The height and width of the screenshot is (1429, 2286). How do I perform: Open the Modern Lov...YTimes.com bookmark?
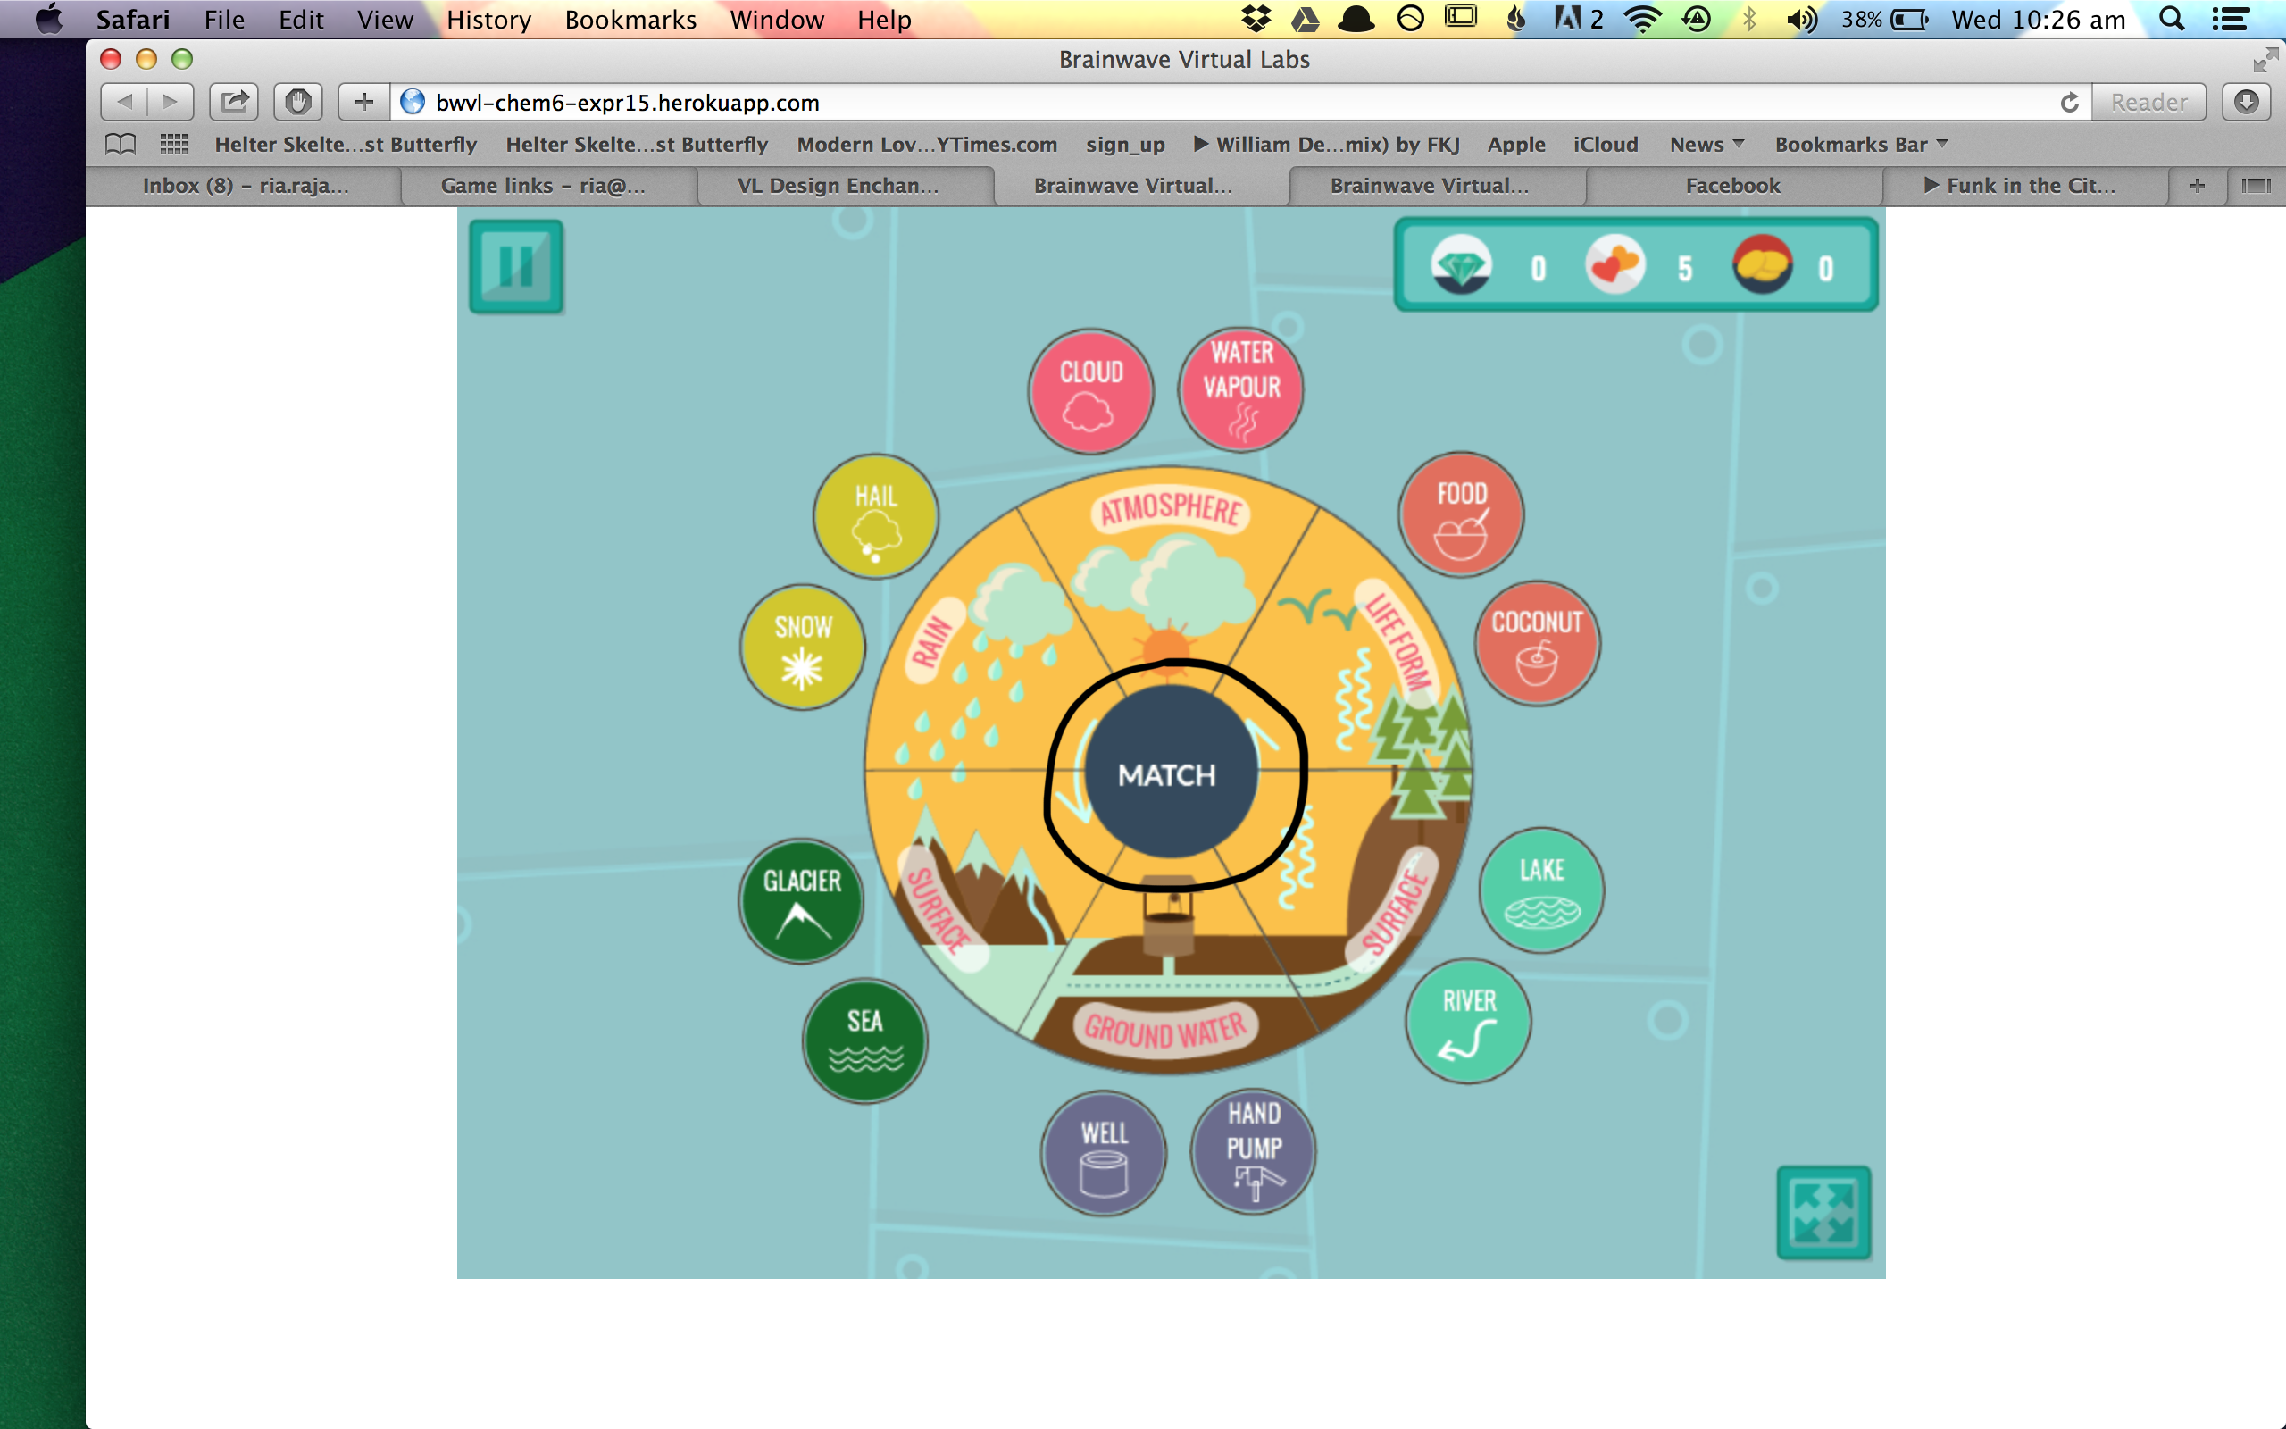coord(927,145)
